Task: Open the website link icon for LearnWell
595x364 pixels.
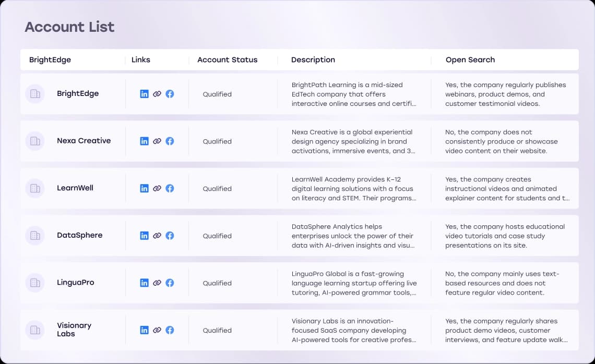Action: point(157,188)
